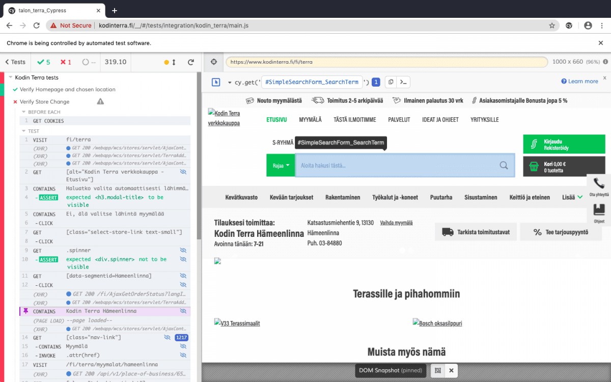Click hidden-eye icon on .spinner GET row
The image size is (611, 382).
183,251
